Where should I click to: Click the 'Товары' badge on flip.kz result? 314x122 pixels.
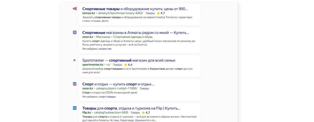(135, 113)
